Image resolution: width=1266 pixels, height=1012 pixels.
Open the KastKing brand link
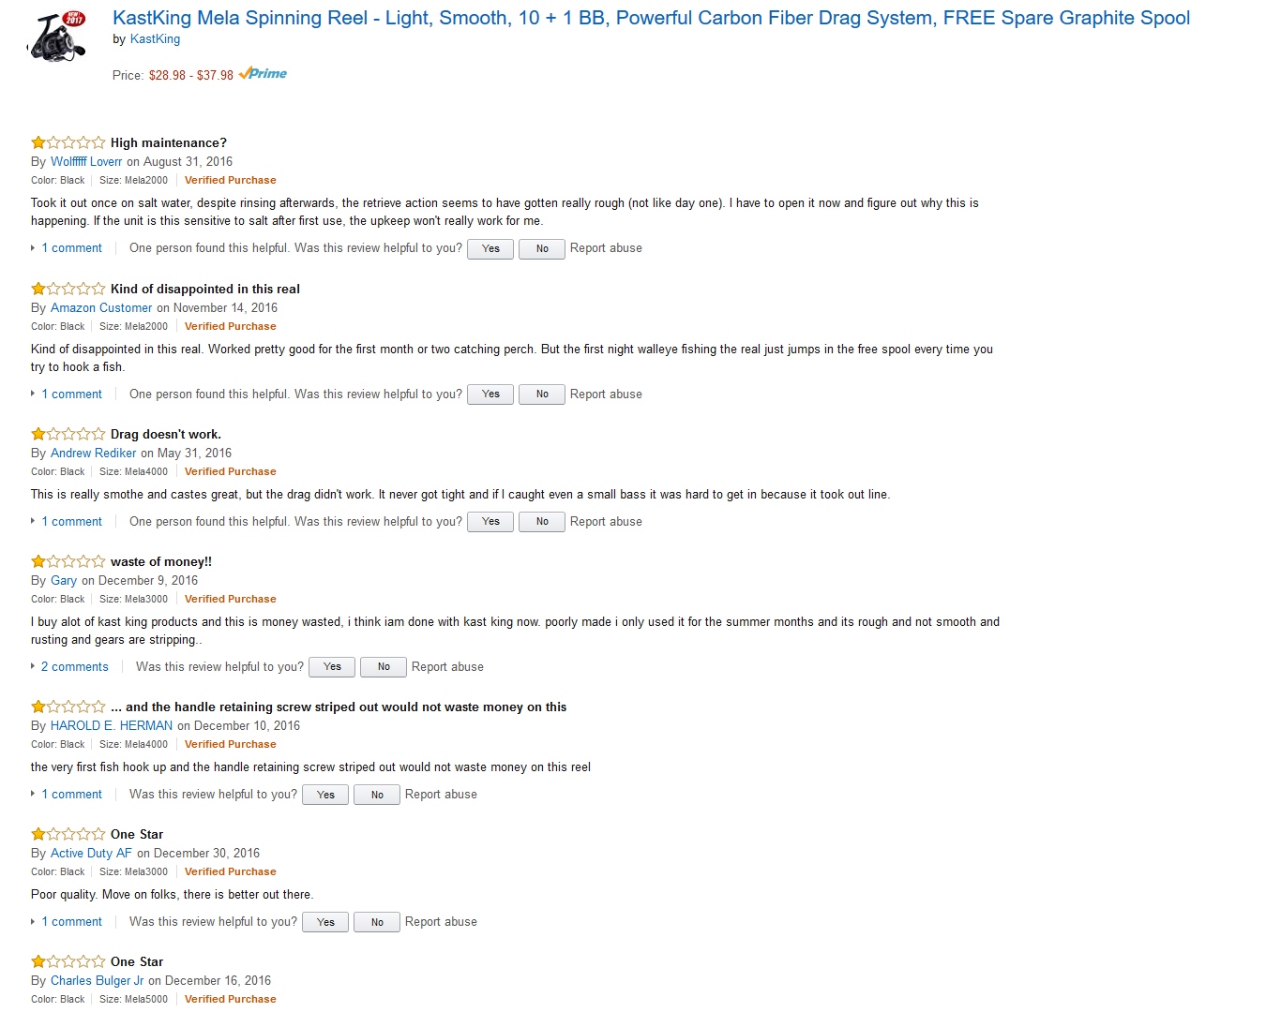coord(155,39)
